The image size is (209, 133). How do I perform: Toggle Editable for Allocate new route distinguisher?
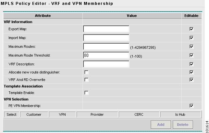pyautogui.click(x=191, y=72)
